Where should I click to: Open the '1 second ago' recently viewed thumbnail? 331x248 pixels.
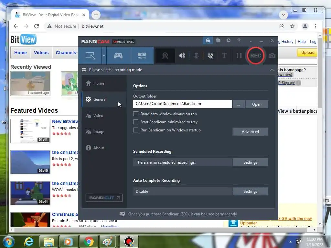click(30, 84)
